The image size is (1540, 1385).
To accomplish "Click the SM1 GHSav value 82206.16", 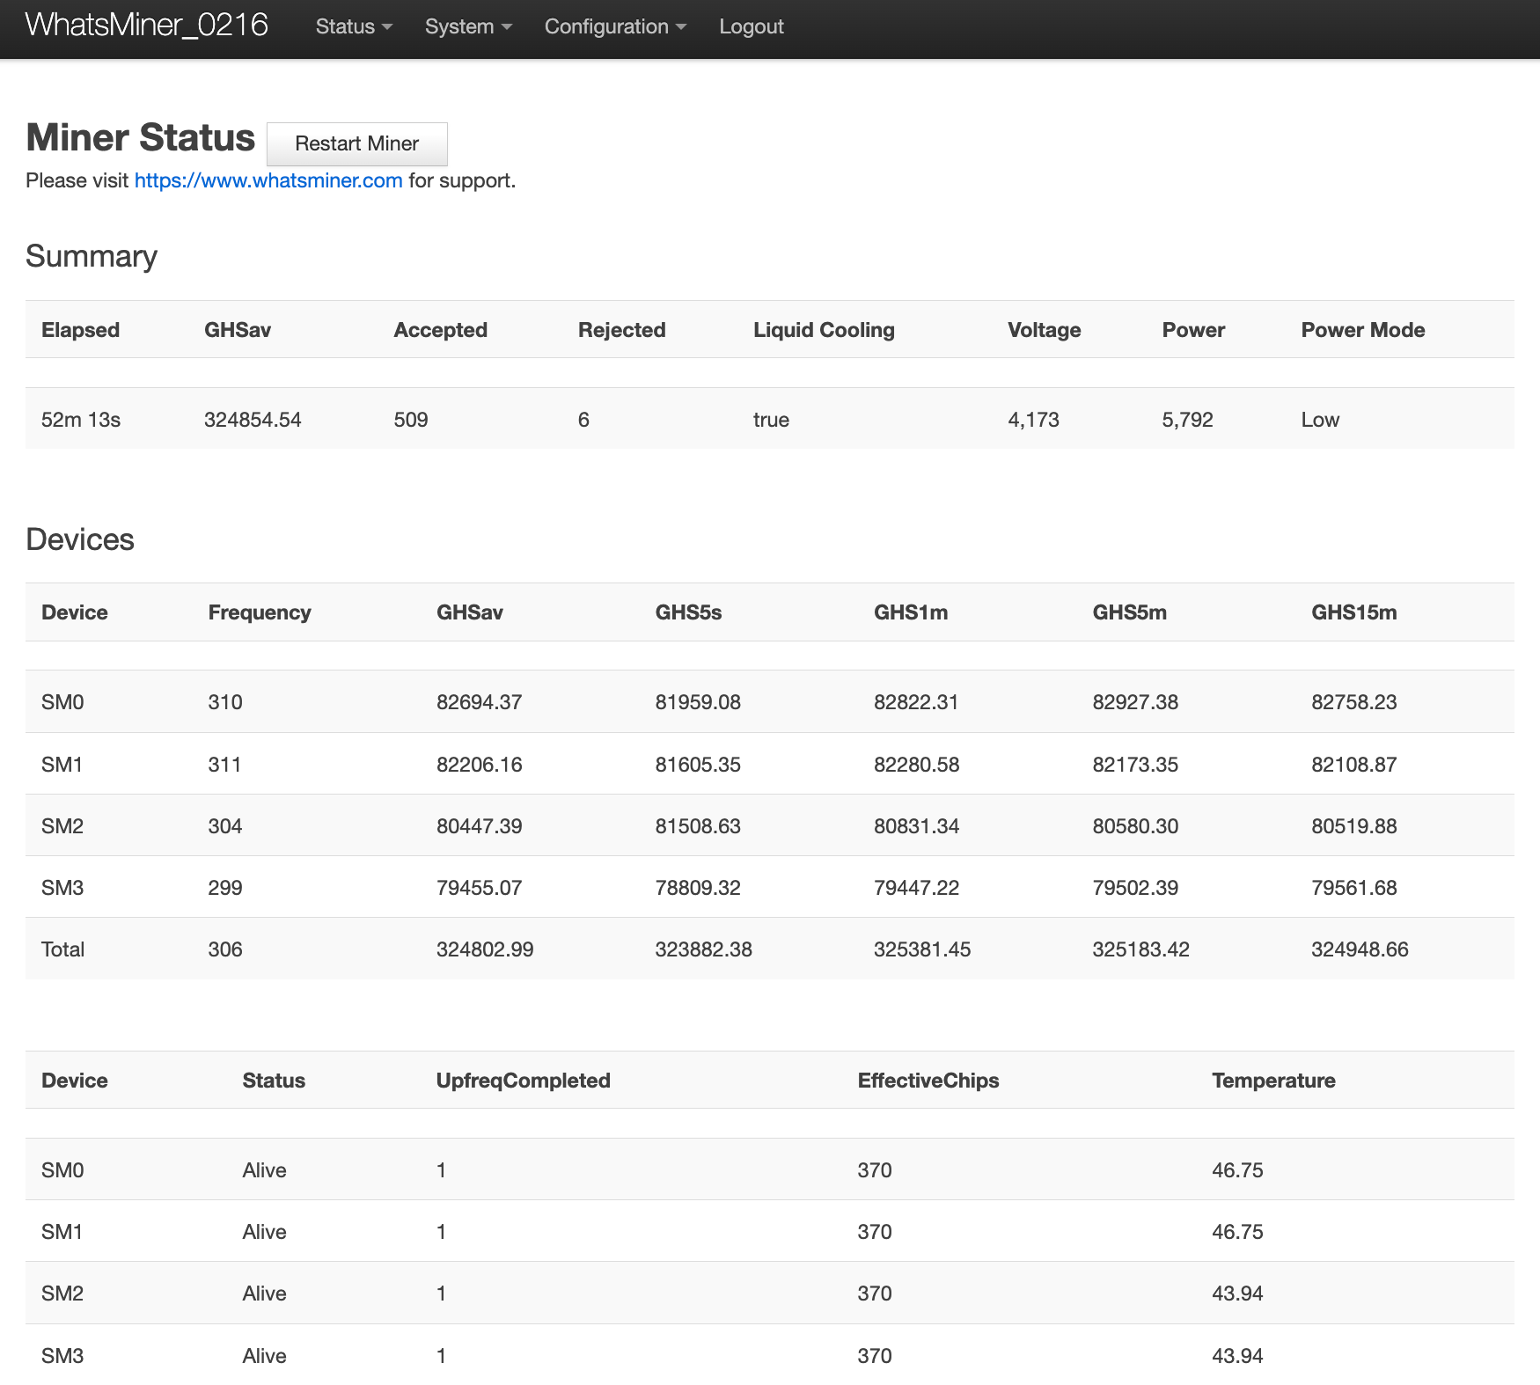I will (x=480, y=765).
